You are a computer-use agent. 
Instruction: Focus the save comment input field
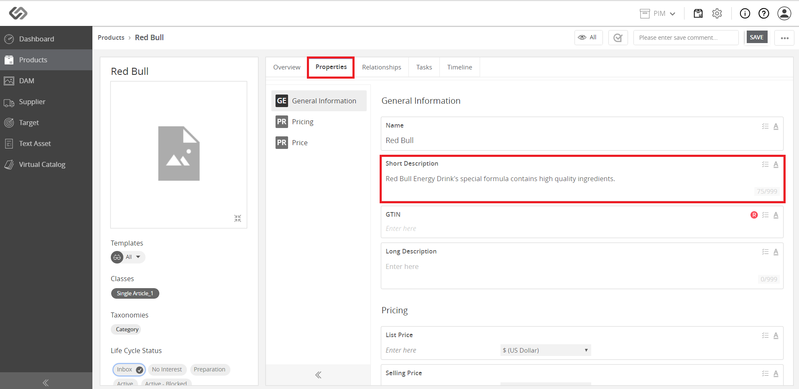(x=686, y=38)
